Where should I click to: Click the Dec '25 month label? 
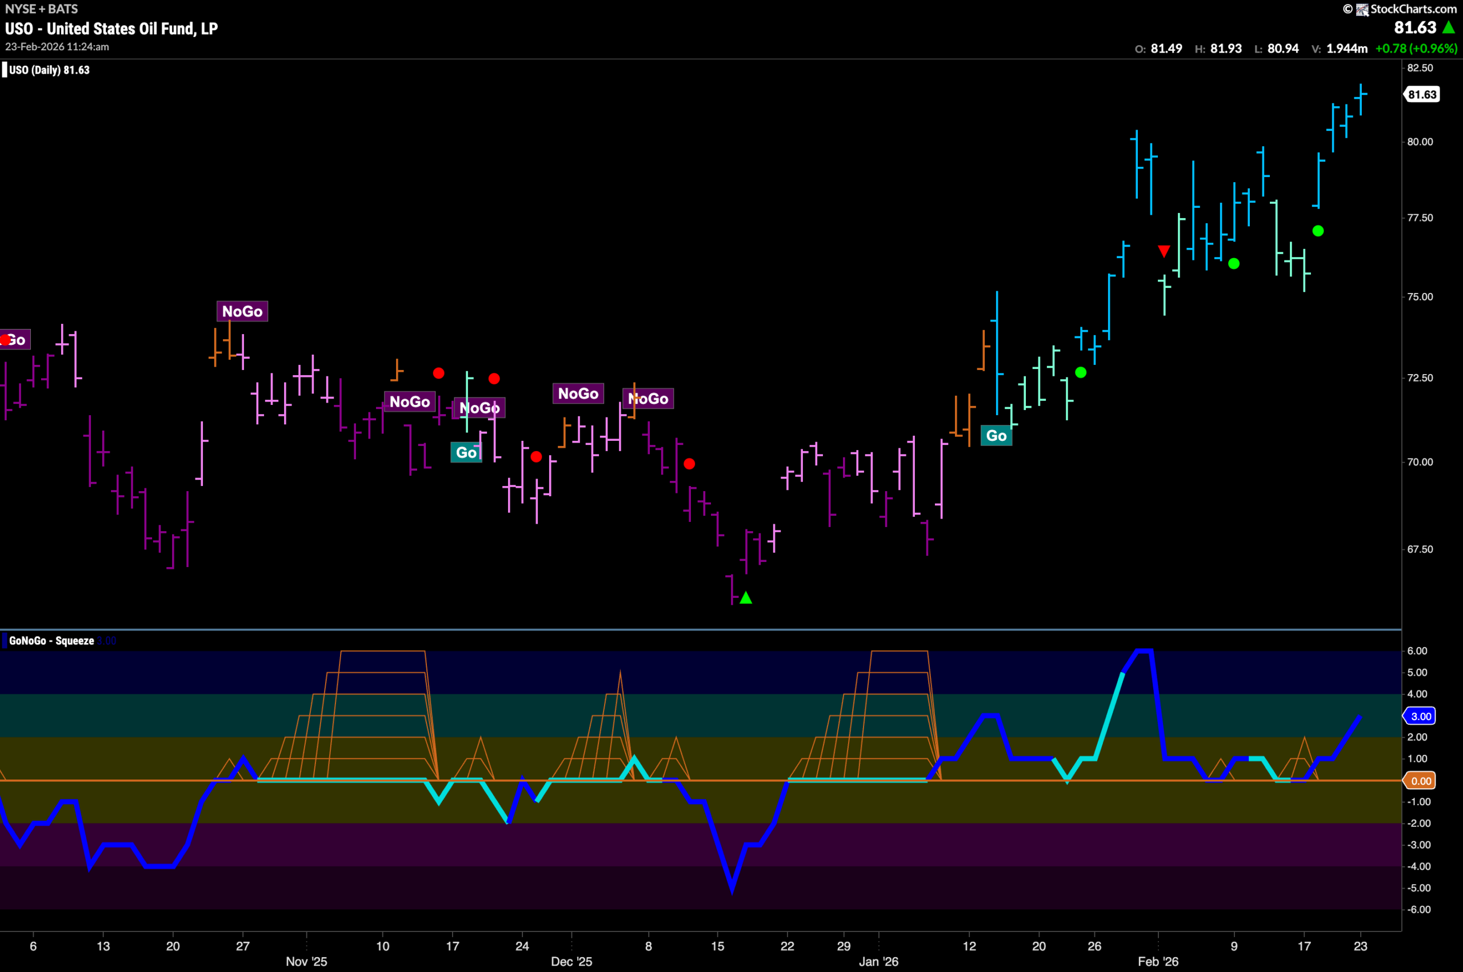click(x=571, y=962)
